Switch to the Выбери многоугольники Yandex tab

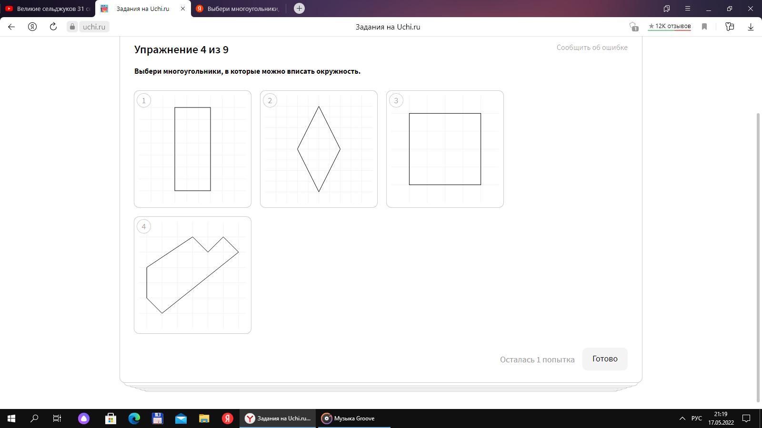coord(238,9)
